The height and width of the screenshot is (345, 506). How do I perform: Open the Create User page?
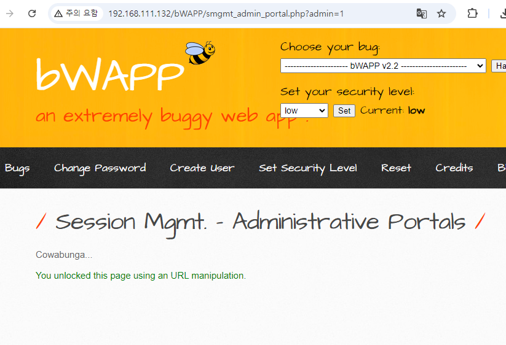click(x=202, y=168)
